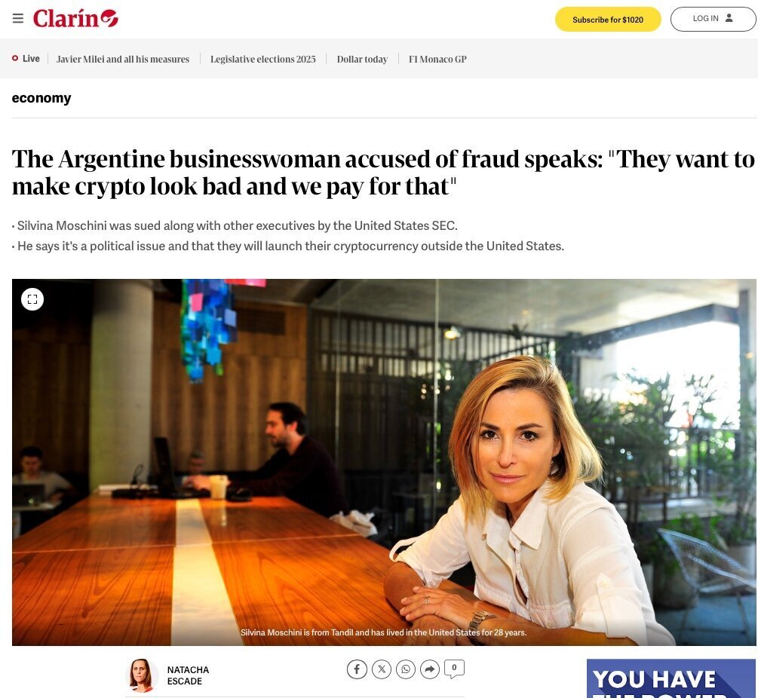Share the article via WhatsApp
The image size is (758, 698).
point(406,669)
